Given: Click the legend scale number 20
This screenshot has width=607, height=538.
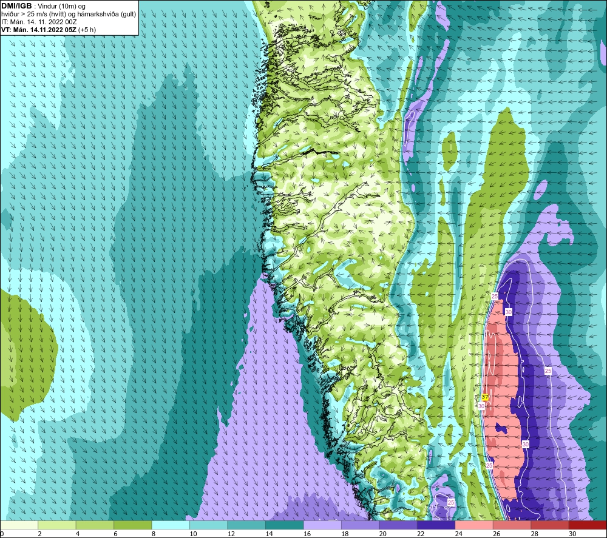Looking at the screenshot, I should pos(383,534).
